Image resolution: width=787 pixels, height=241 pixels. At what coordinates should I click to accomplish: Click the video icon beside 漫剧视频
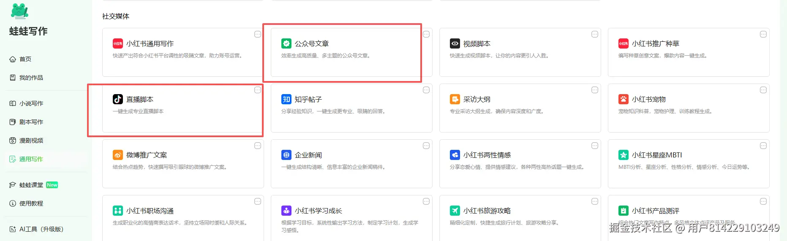tap(13, 141)
